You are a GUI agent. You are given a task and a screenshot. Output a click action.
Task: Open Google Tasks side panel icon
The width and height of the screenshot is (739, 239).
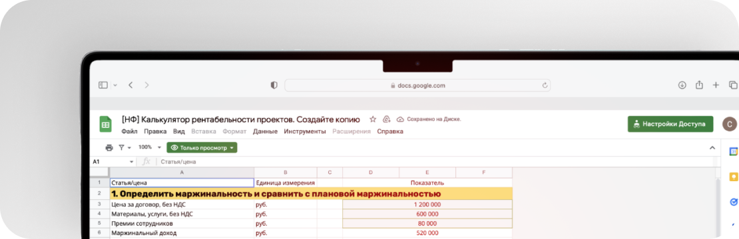tap(734, 202)
